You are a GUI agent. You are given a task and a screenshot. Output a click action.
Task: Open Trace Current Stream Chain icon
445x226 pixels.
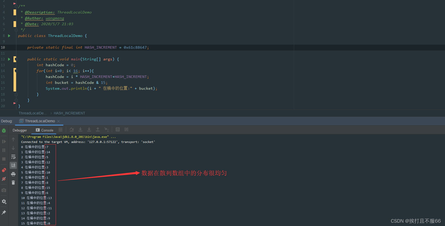pos(126,129)
